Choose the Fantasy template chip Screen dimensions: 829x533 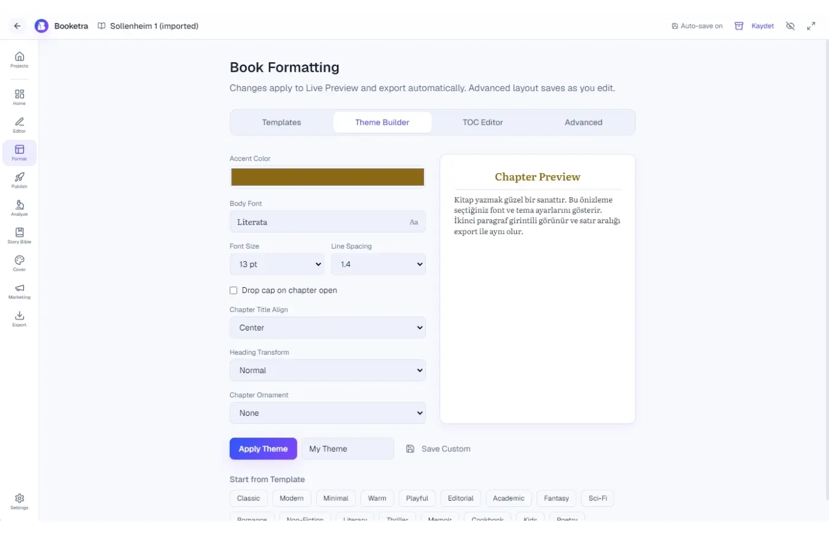(557, 498)
